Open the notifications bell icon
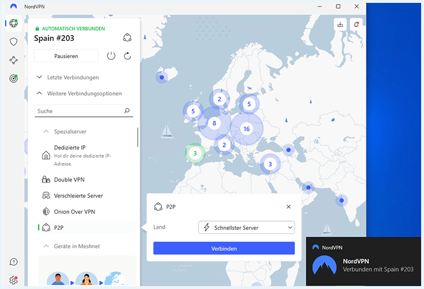The width and height of the screenshot is (424, 289). tap(356, 25)
